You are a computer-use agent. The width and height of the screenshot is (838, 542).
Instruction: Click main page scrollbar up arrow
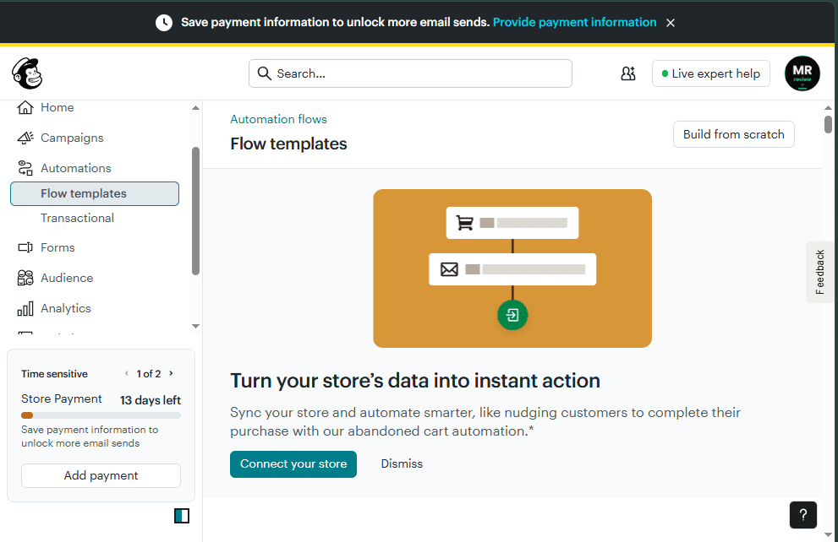(x=828, y=108)
